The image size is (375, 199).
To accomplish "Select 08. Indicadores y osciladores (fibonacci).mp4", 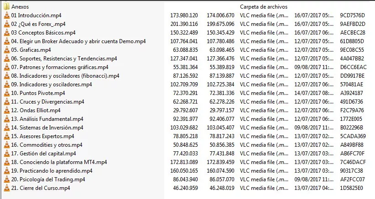I will pyautogui.click(x=65, y=76).
